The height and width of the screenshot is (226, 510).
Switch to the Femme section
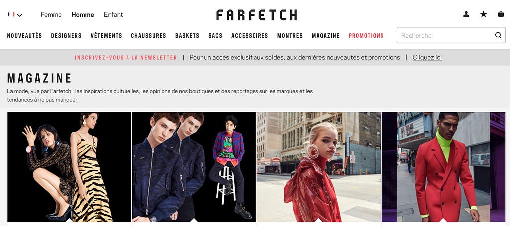click(x=51, y=14)
